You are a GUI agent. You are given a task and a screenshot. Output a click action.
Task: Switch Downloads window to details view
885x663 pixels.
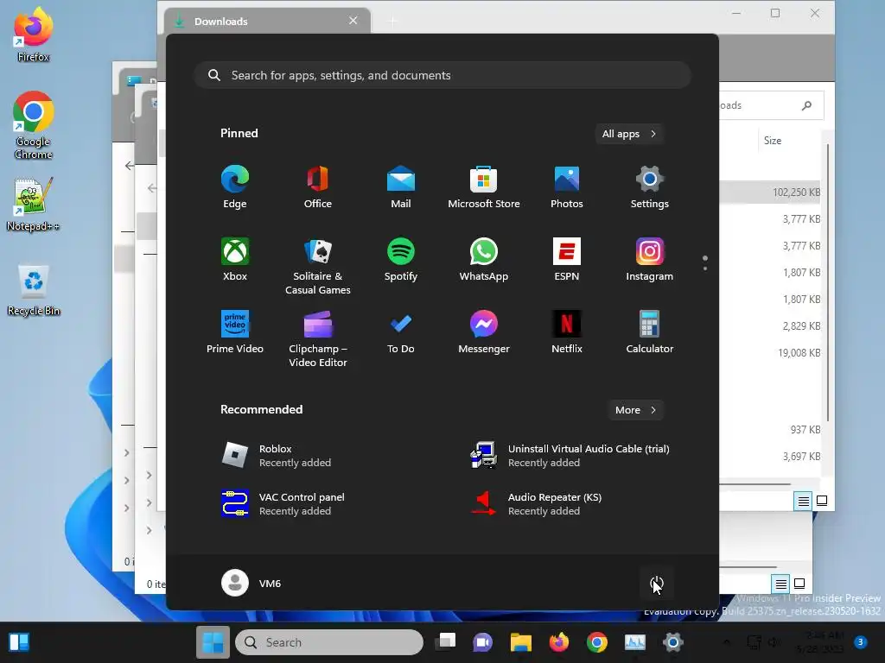[x=803, y=501]
